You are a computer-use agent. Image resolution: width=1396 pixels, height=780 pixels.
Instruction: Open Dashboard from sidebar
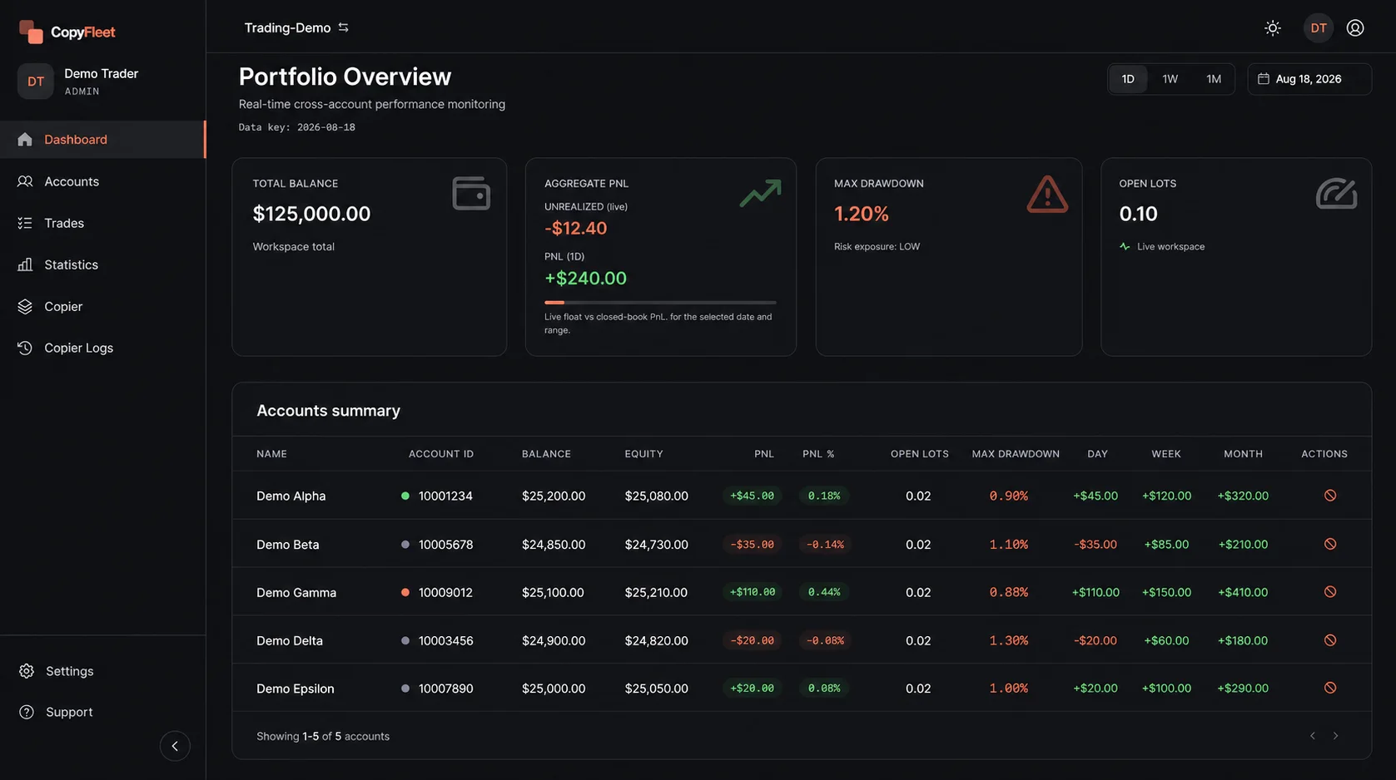point(102,140)
